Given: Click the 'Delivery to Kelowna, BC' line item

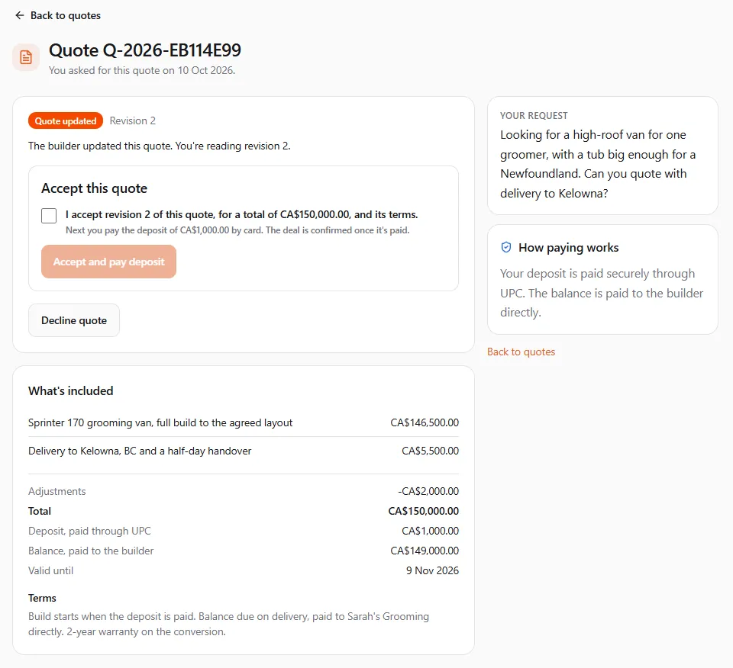Looking at the screenshot, I should pos(140,451).
